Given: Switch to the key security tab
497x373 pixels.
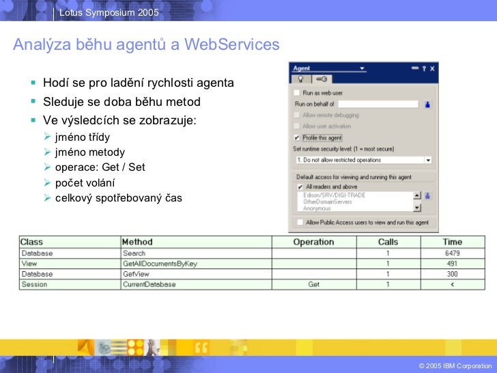Looking at the screenshot, I should (322, 79).
